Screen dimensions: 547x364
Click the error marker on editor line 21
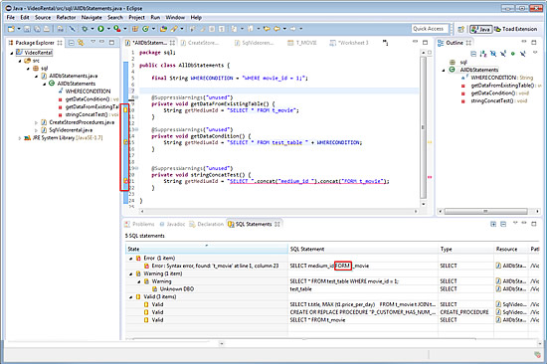coord(125,181)
